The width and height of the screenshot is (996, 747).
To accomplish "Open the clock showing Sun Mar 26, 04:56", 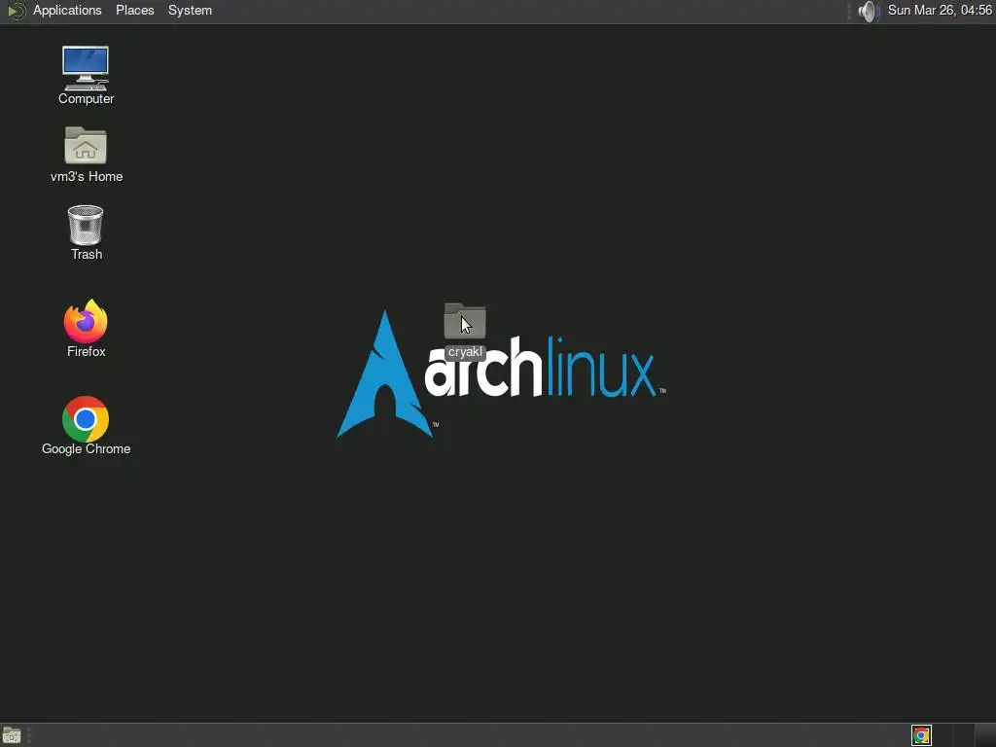I will click(940, 10).
